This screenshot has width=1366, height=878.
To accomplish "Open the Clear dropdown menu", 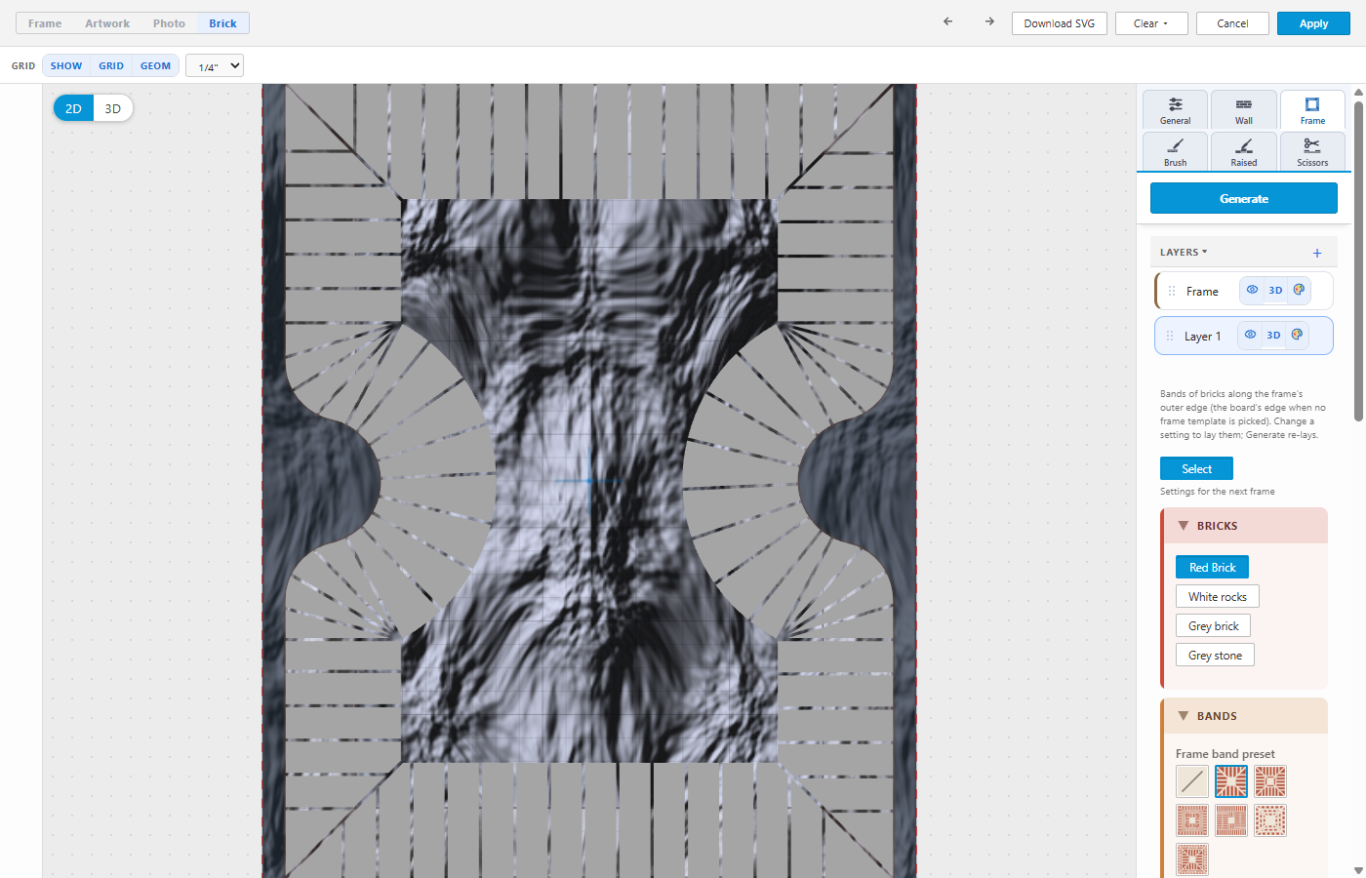I will click(x=1151, y=23).
